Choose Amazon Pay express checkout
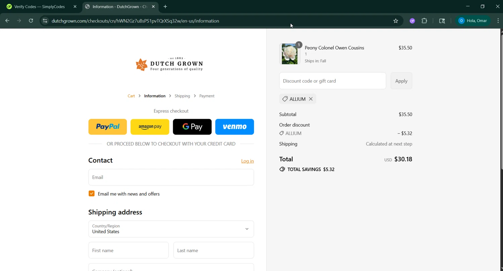 (x=150, y=127)
